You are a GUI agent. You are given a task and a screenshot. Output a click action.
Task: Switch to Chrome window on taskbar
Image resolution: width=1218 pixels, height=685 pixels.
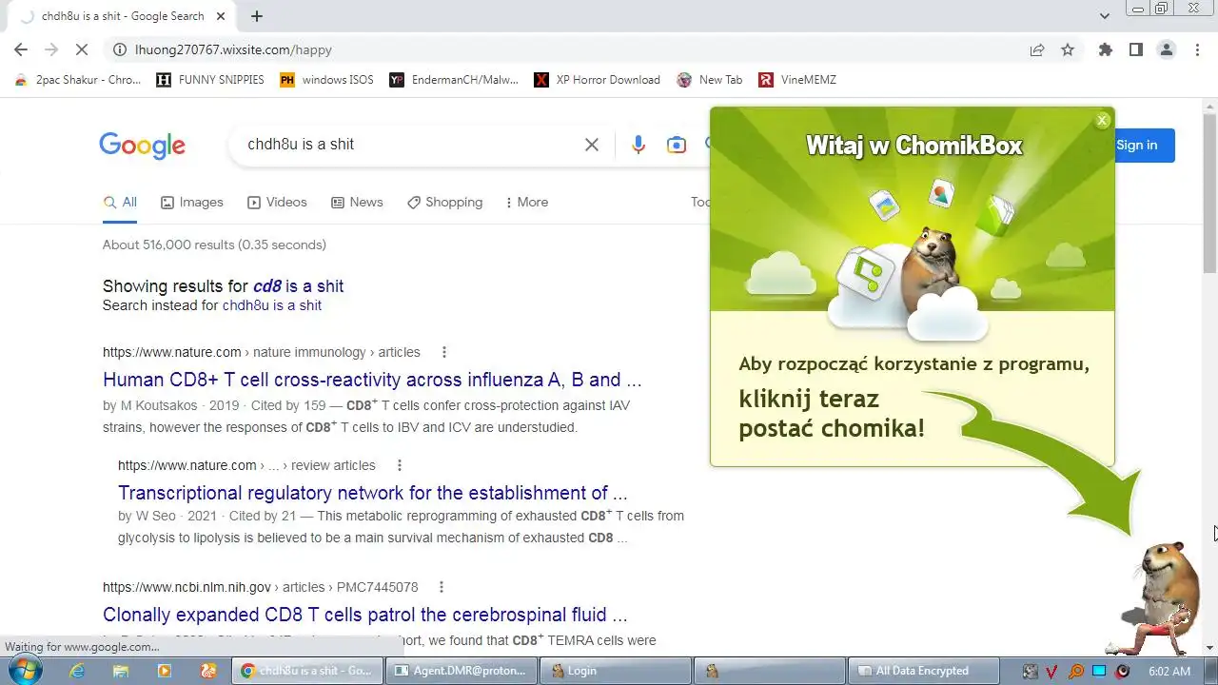[x=306, y=671]
